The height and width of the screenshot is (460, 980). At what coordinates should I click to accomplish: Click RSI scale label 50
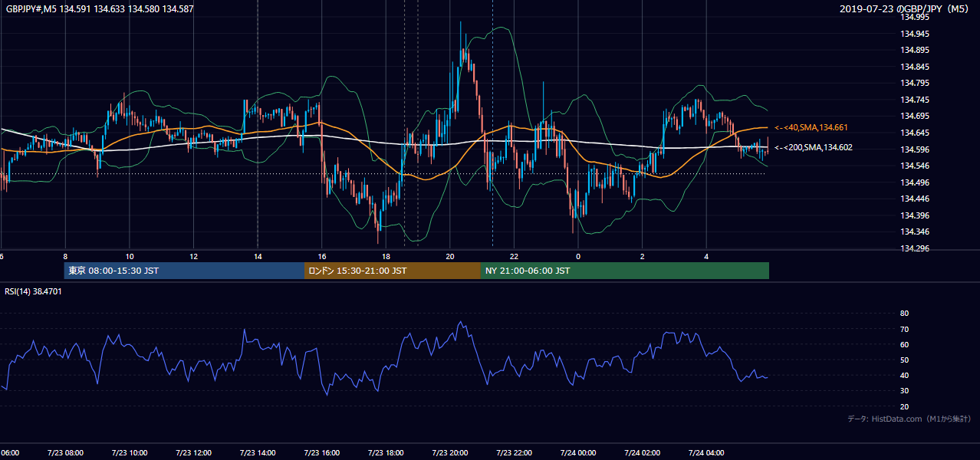coord(904,360)
